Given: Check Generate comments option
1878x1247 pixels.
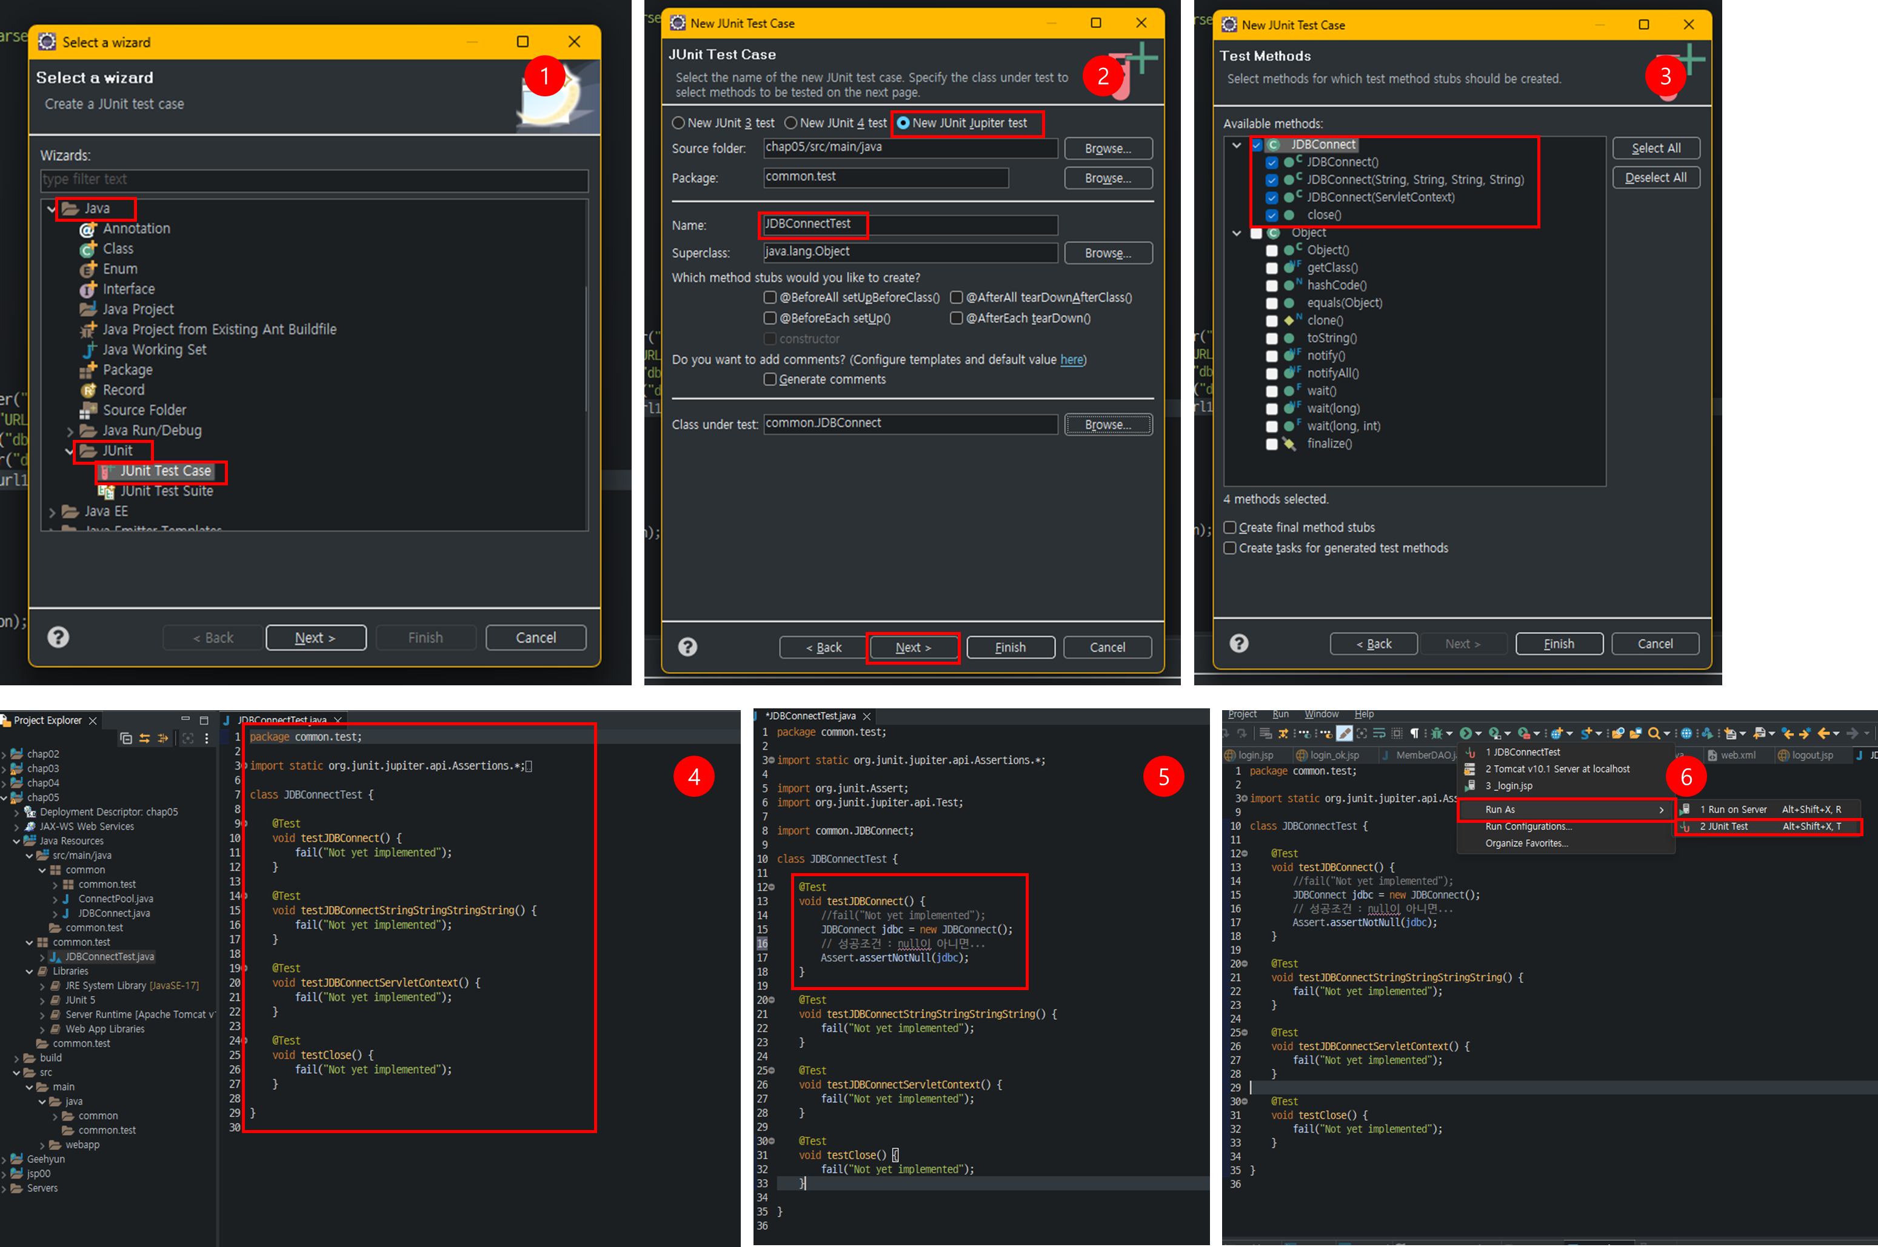Looking at the screenshot, I should point(769,379).
